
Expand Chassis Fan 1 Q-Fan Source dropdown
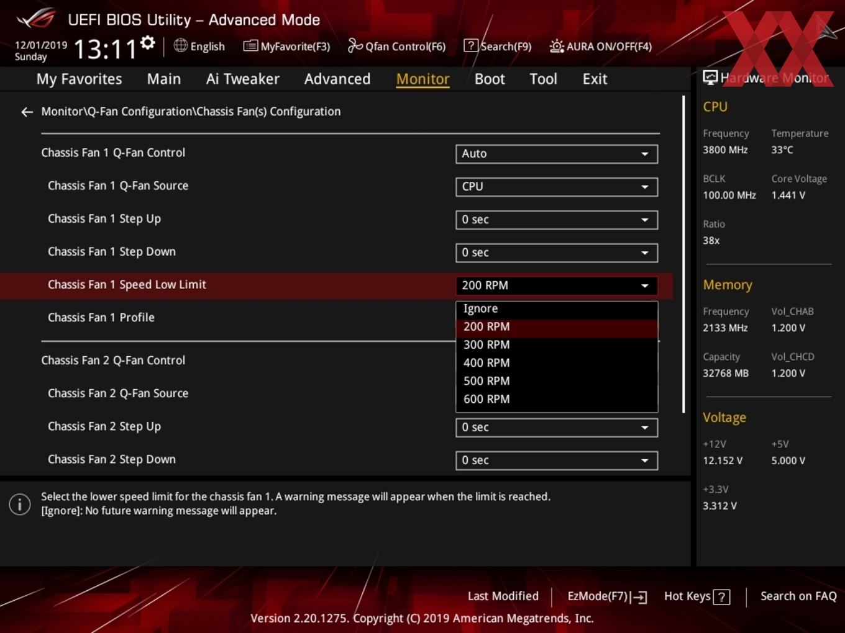(557, 187)
